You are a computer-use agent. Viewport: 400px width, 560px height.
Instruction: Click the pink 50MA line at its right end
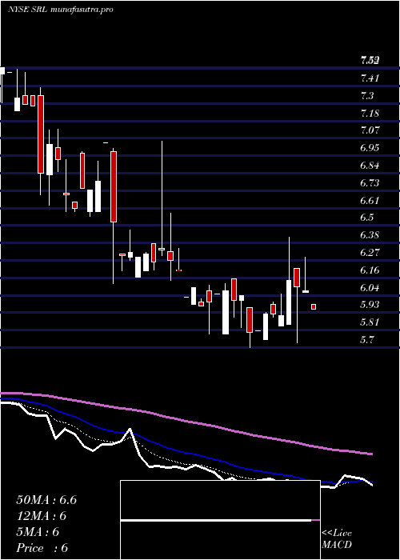click(x=370, y=454)
